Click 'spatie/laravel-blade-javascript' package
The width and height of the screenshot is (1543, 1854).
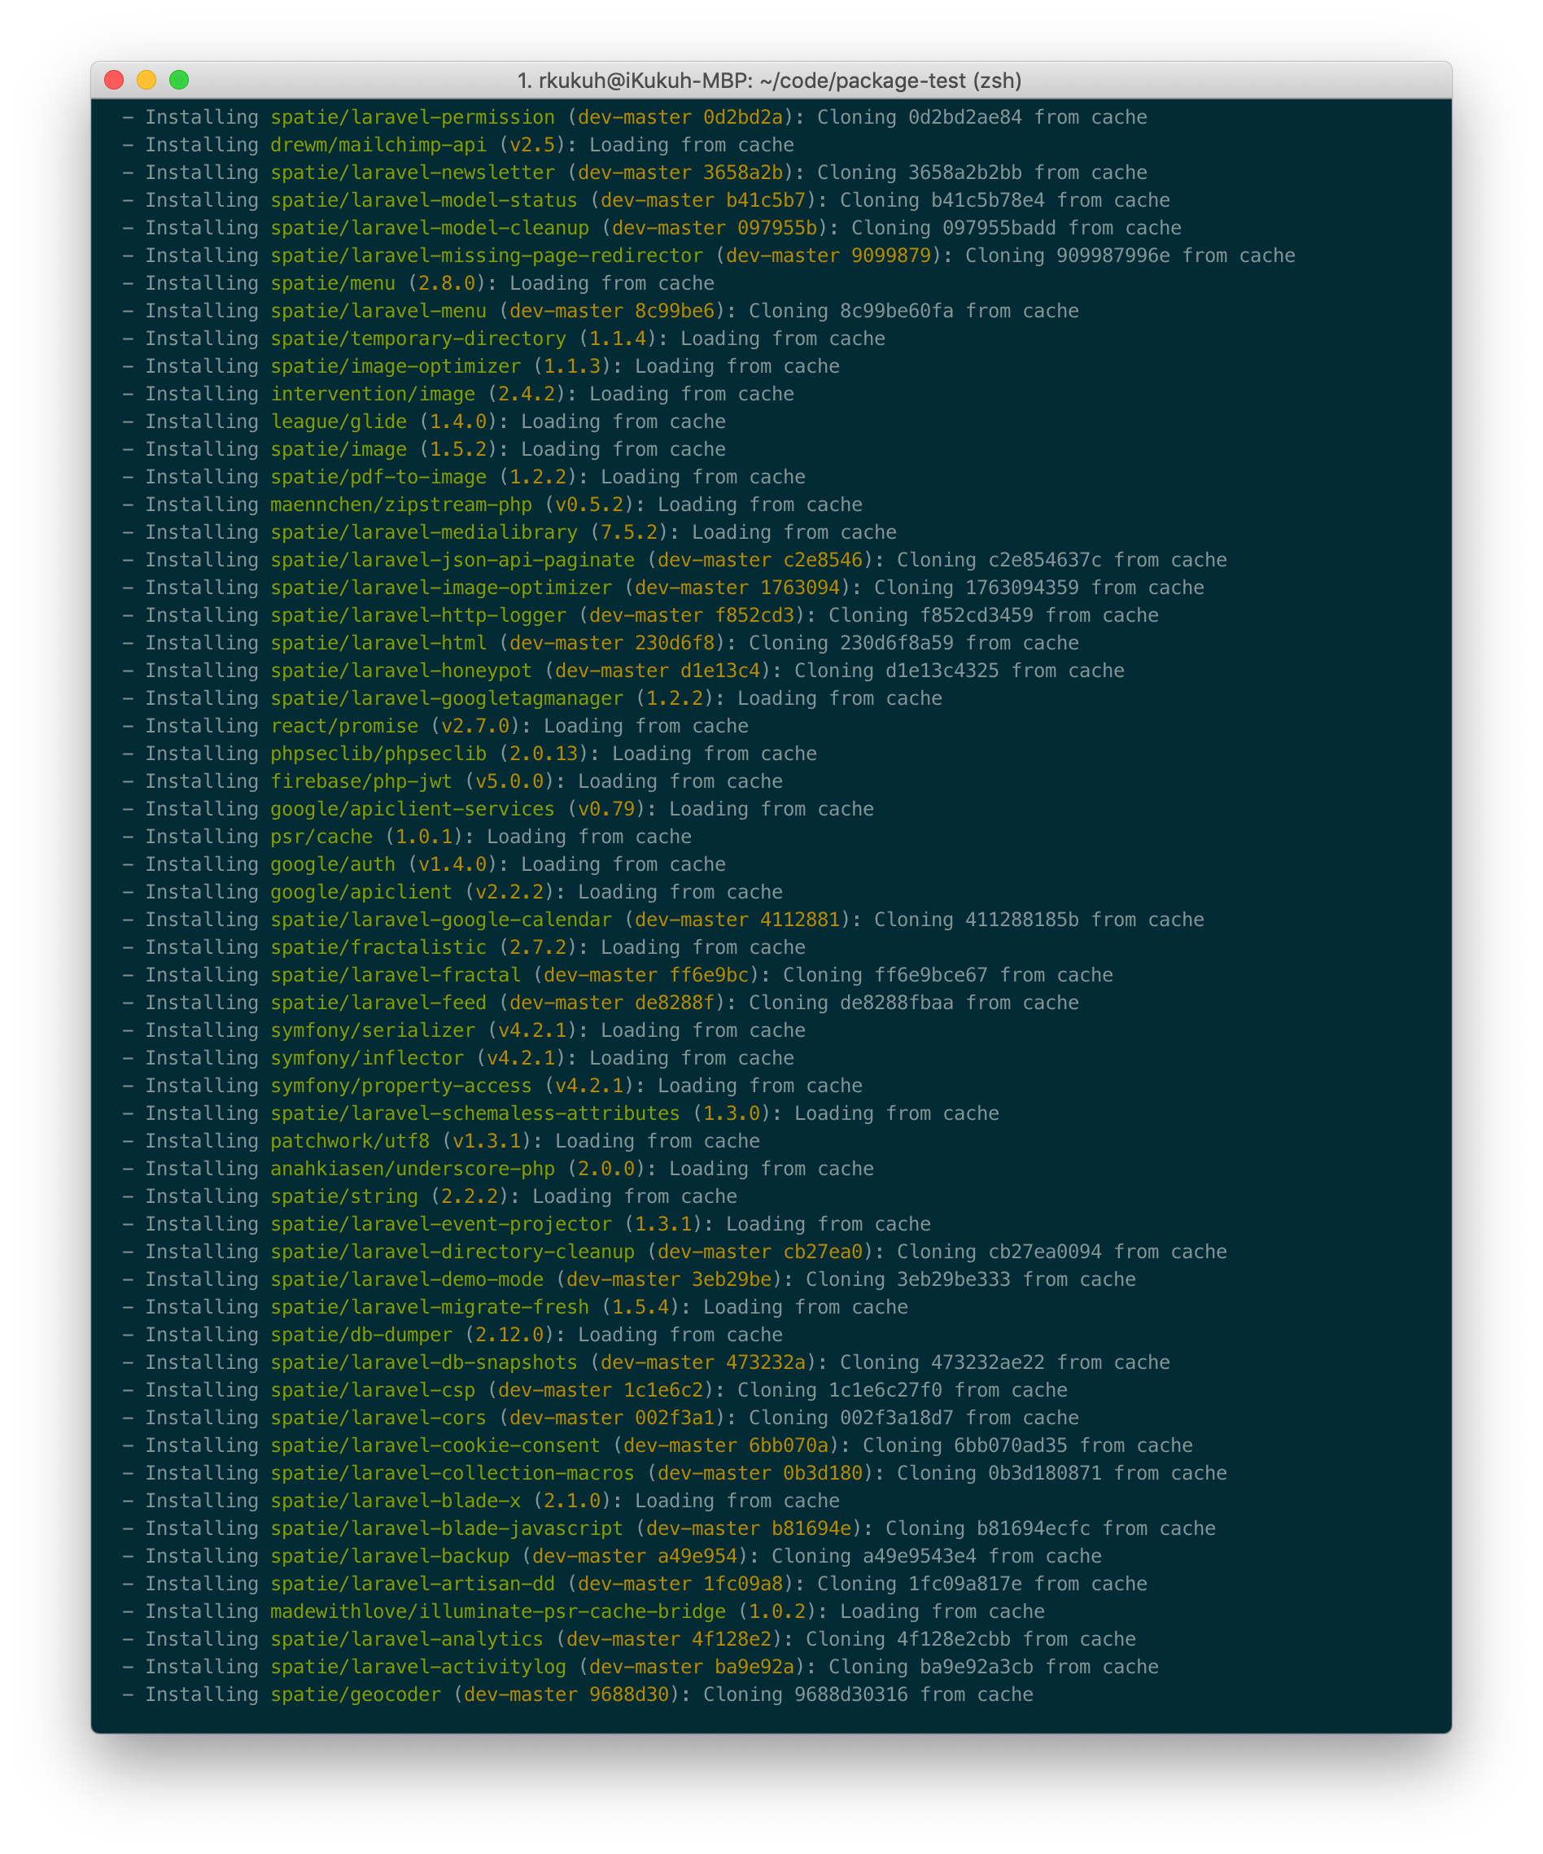coord(447,1528)
